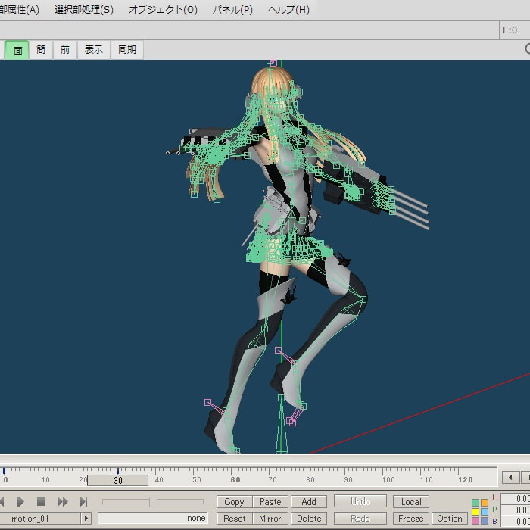Click the Option button
Viewport: 530px width, 530px height.
[x=449, y=519]
